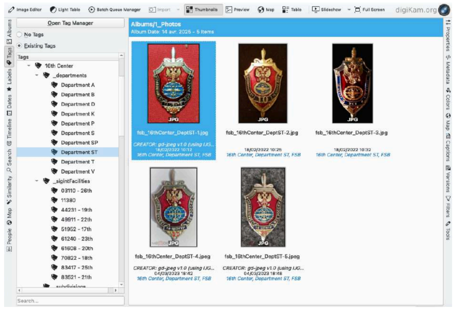
Task: Switch to Preview mode
Action: click(x=237, y=10)
